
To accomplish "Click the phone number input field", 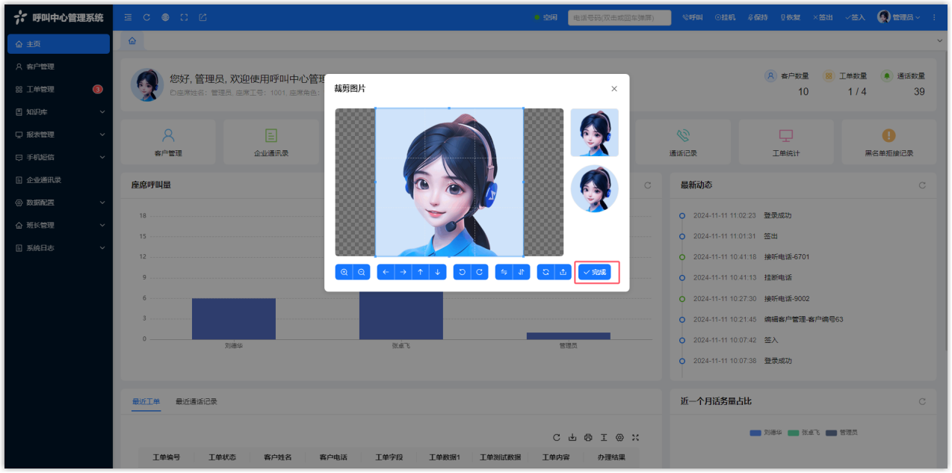I will click(x=619, y=17).
